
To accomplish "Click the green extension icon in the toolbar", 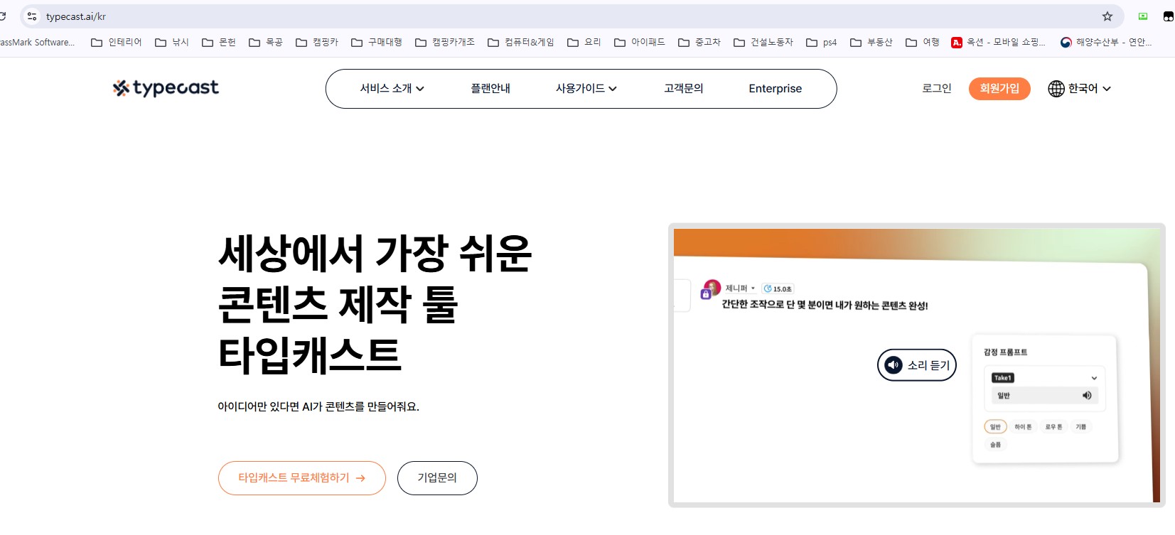I will pos(1143,16).
